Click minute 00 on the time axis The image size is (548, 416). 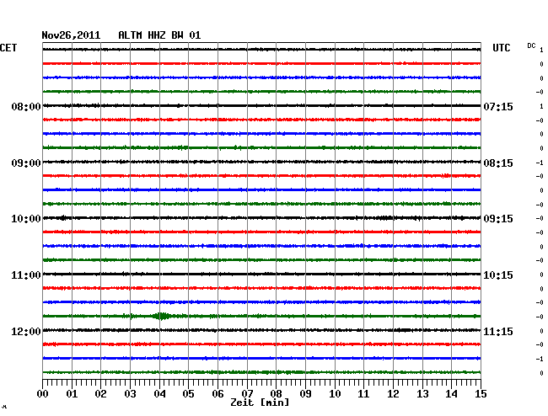(43, 394)
